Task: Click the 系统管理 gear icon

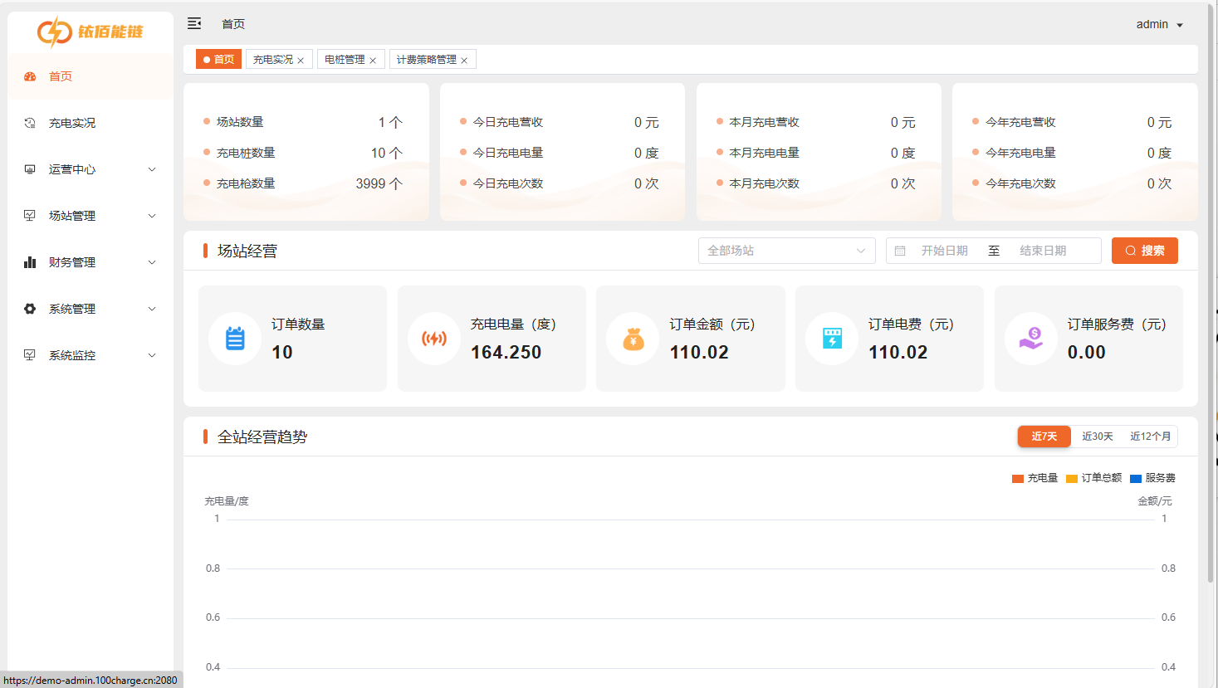Action: pos(29,308)
